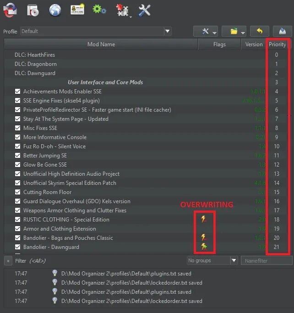
Task: Click lightbulb icon of last lockedorder.txt saved log
Action: click(x=55, y=301)
